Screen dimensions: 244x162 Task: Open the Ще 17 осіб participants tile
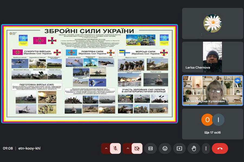pyautogui.click(x=212, y=124)
